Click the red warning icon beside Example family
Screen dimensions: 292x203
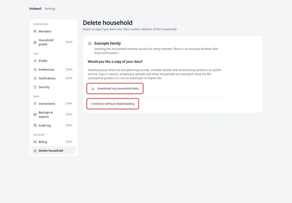[90, 43]
